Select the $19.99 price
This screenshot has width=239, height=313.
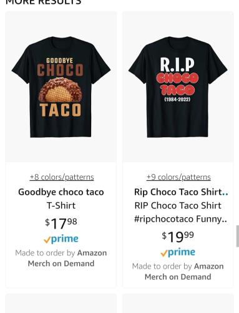(178, 237)
